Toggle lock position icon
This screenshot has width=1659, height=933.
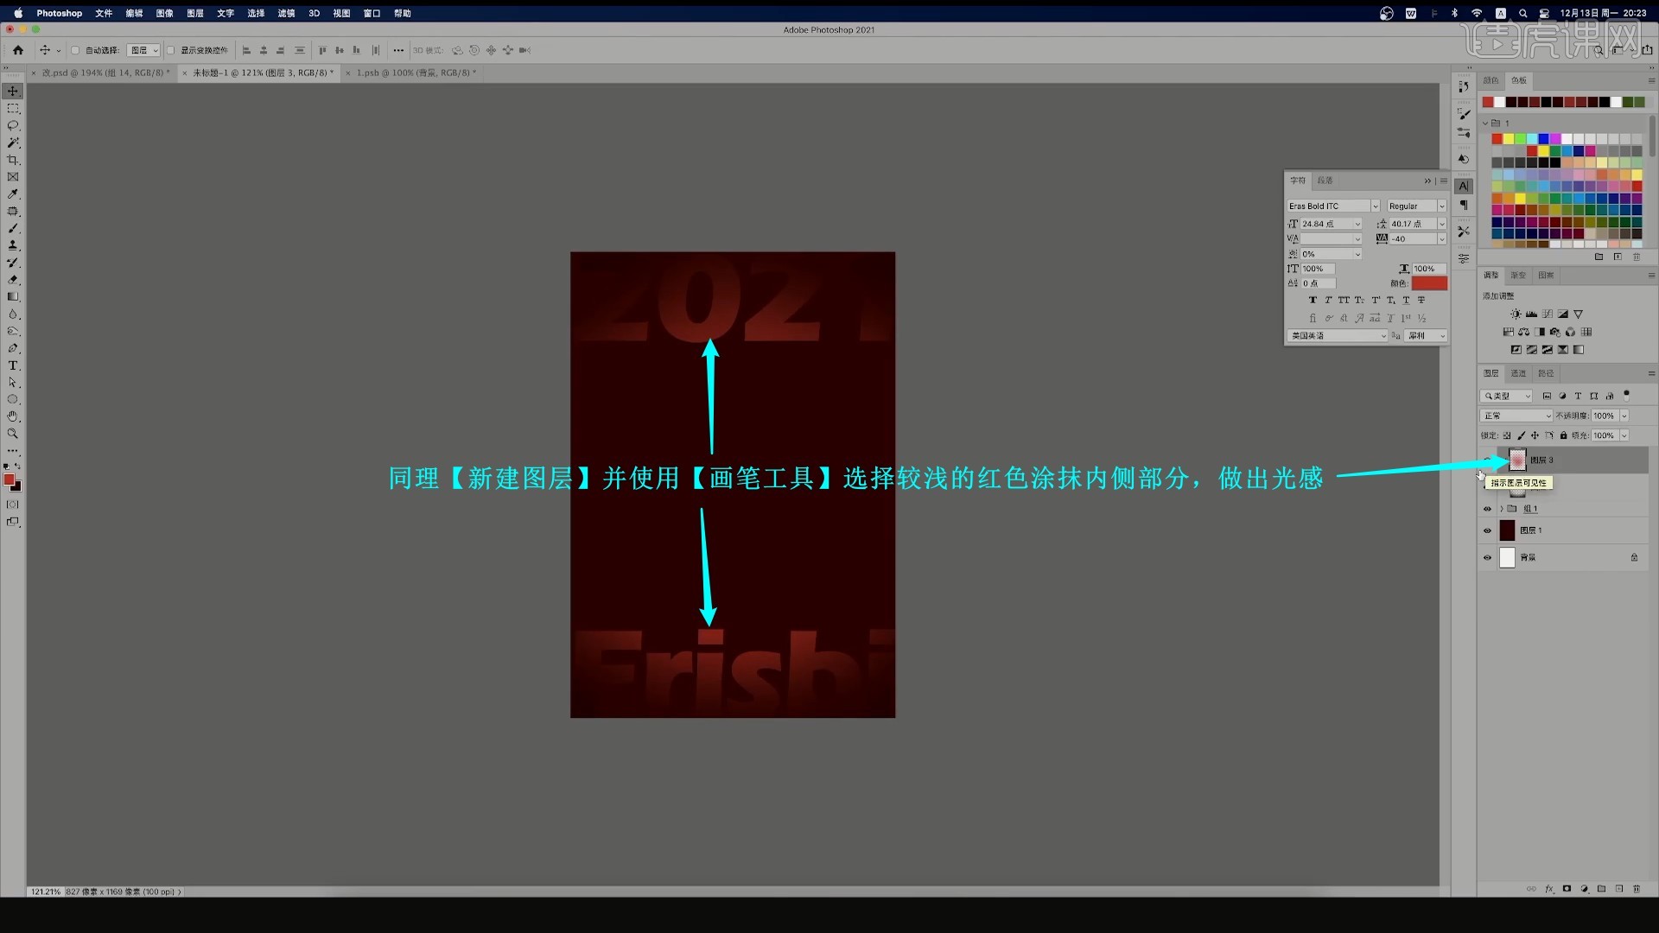pos(1535,435)
